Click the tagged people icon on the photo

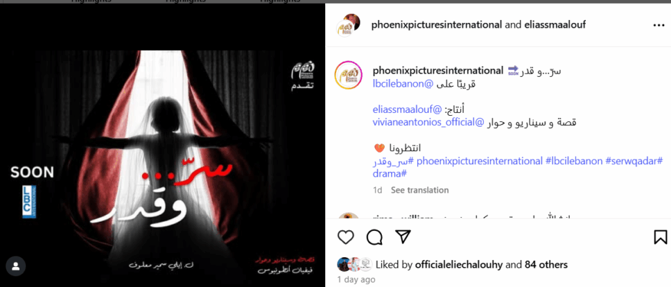pyautogui.click(x=16, y=266)
